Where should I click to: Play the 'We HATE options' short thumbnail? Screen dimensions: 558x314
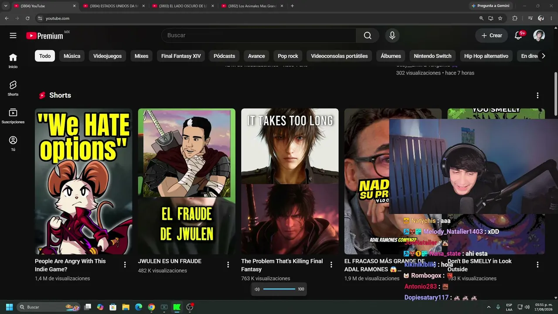coord(84,181)
